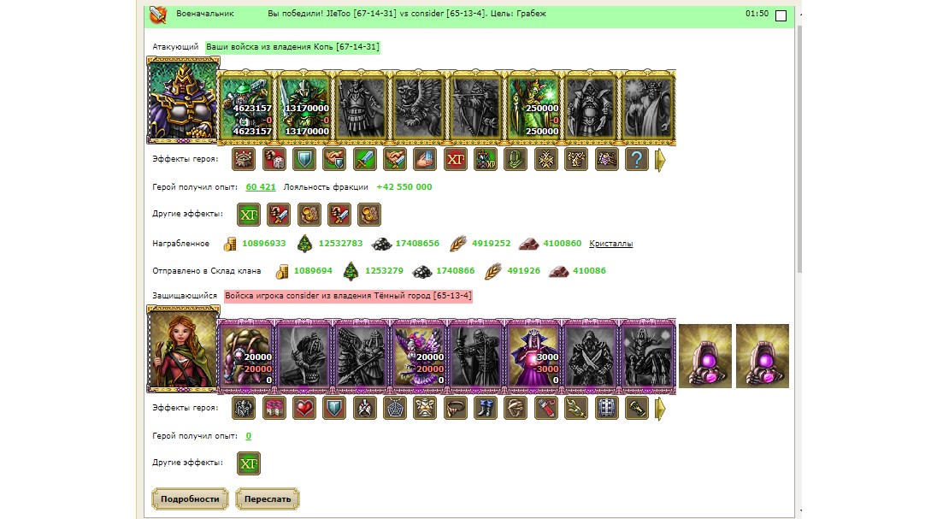Select the defender's purple mage unit with 3000

pos(533,356)
